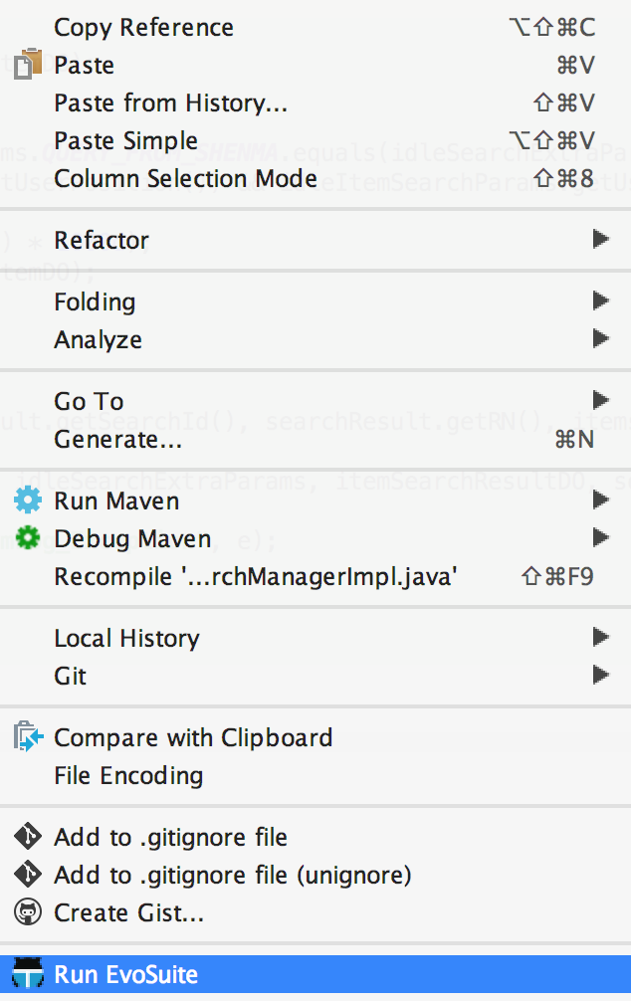Screen dimensions: 631x1001
Task: Expand the Folding submenu arrow
Action: (600, 301)
